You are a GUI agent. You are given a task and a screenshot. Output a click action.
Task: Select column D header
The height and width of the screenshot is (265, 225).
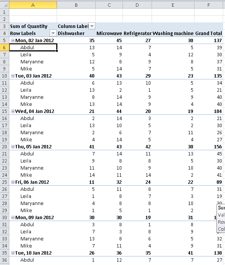coord(137,5)
